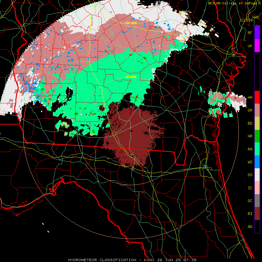
Task: Click the '100 NMI' range ring label
Action: [x=131, y=23]
